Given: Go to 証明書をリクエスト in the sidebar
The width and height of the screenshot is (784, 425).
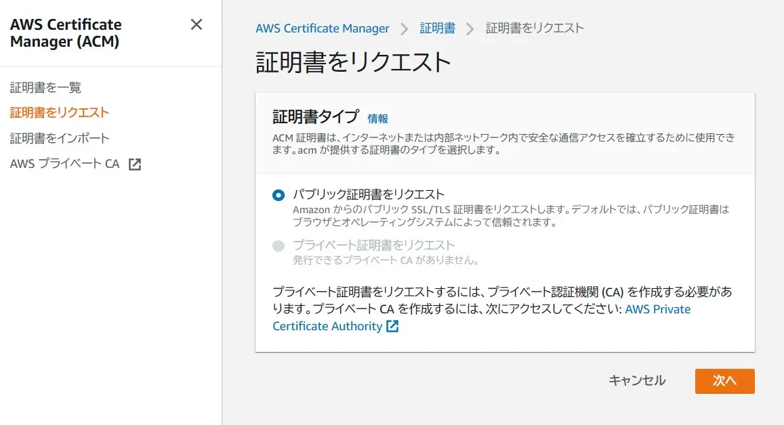Looking at the screenshot, I should pos(60,112).
